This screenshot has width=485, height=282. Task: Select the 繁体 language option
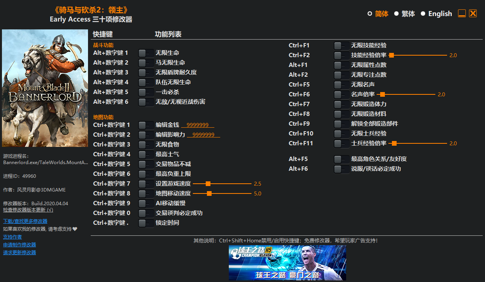point(403,13)
